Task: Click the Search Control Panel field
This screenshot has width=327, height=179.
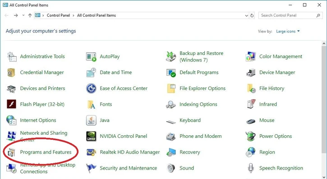Action: [290, 15]
